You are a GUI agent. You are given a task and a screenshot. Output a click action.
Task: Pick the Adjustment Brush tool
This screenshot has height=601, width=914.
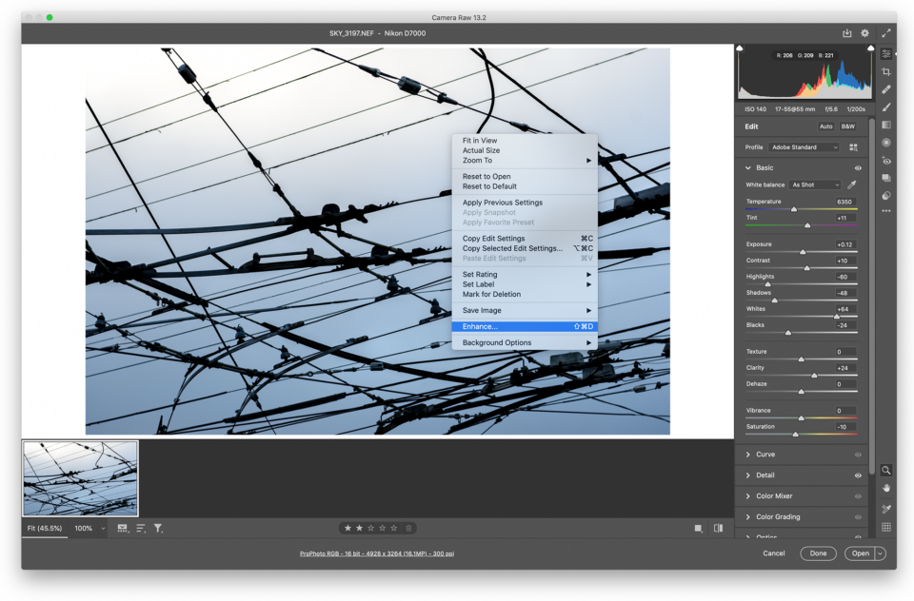pyautogui.click(x=886, y=107)
